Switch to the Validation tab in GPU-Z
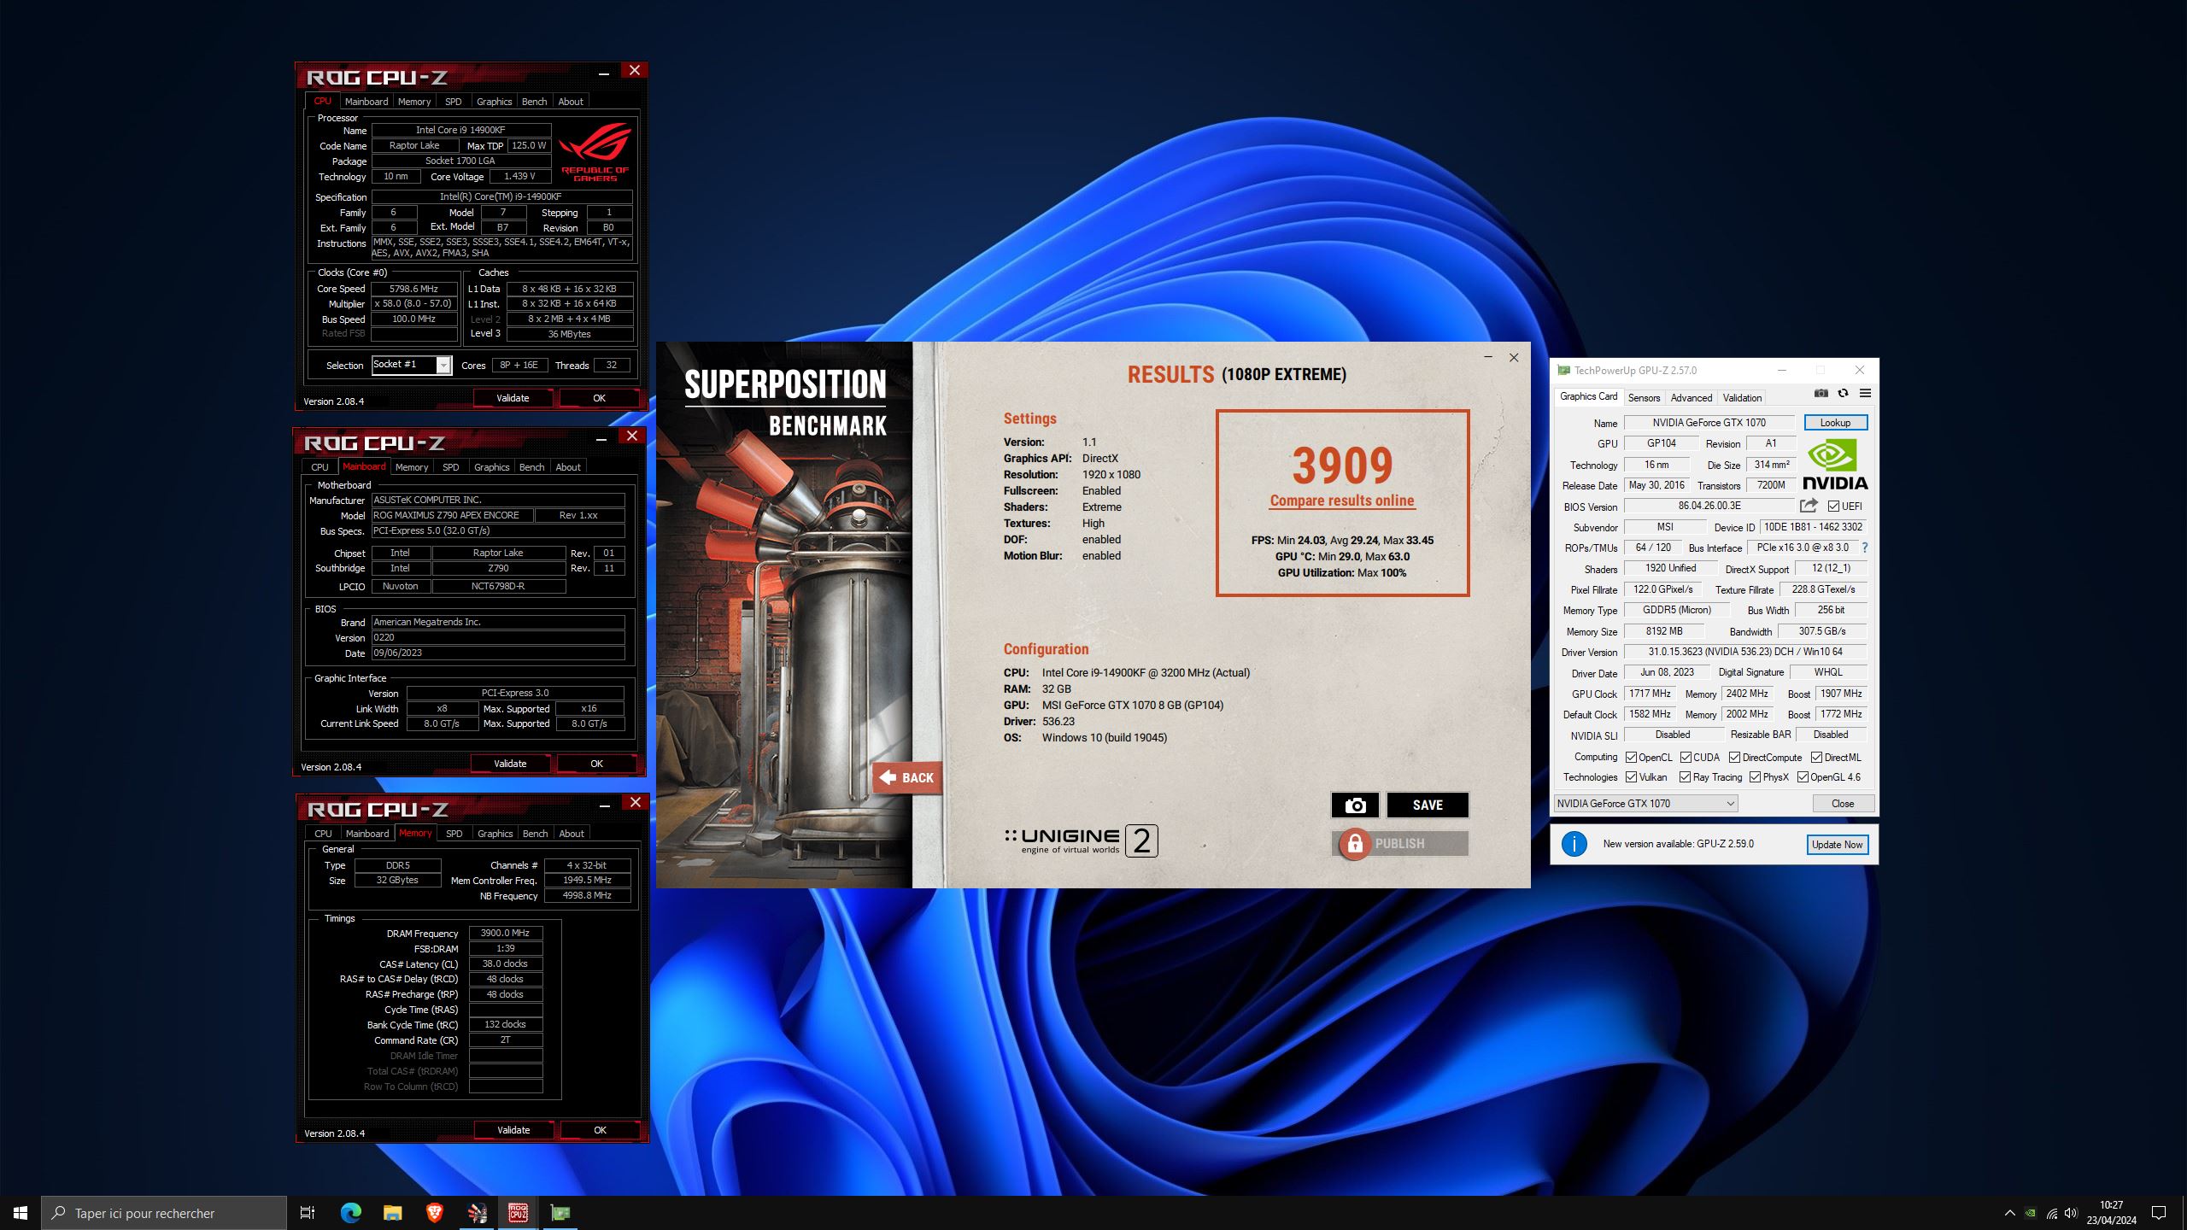 point(1742,398)
